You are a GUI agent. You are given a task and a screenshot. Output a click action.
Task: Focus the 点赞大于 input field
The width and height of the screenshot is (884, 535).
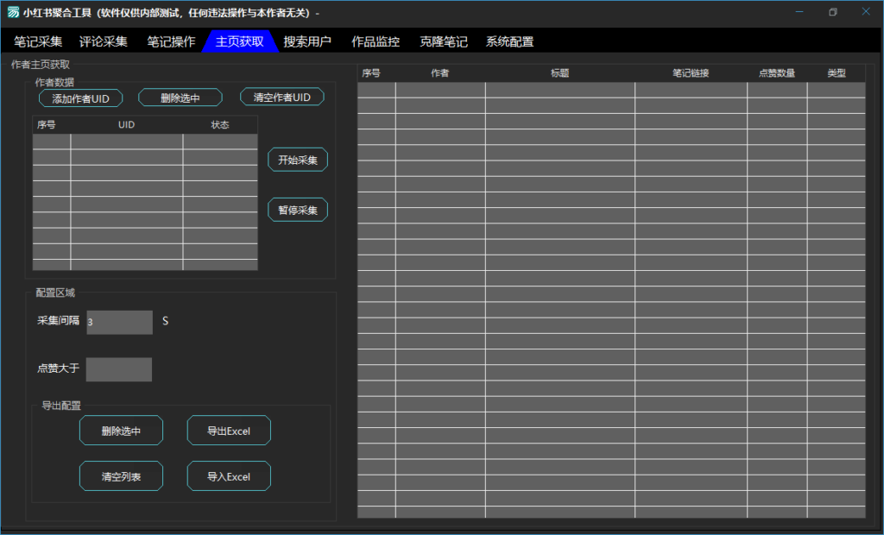tap(119, 369)
